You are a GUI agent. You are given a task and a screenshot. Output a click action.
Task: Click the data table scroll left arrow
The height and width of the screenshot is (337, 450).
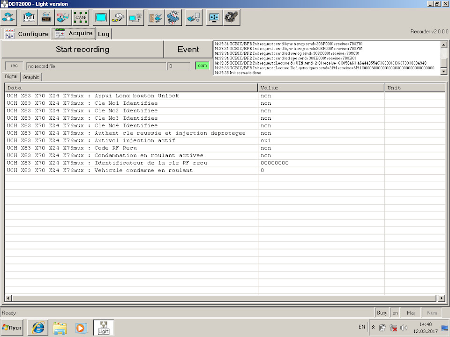click(x=8, y=298)
